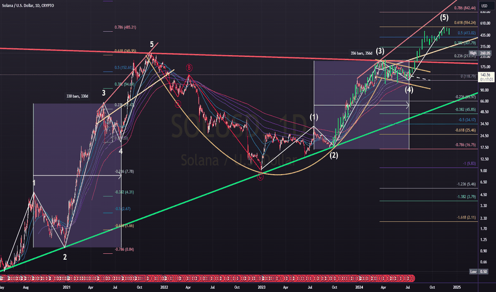496x292 pixels.
Task: Select the white wave 5 label at 2021 peak
Action: [x=152, y=44]
